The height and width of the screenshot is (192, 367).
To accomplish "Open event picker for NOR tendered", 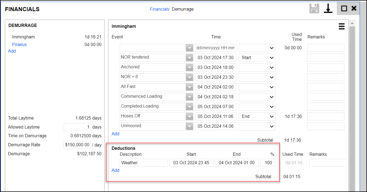I will pyautogui.click(x=189, y=58).
